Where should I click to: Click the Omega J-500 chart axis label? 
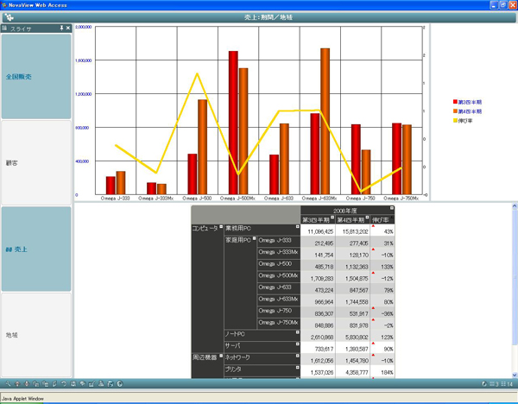pos(197,199)
